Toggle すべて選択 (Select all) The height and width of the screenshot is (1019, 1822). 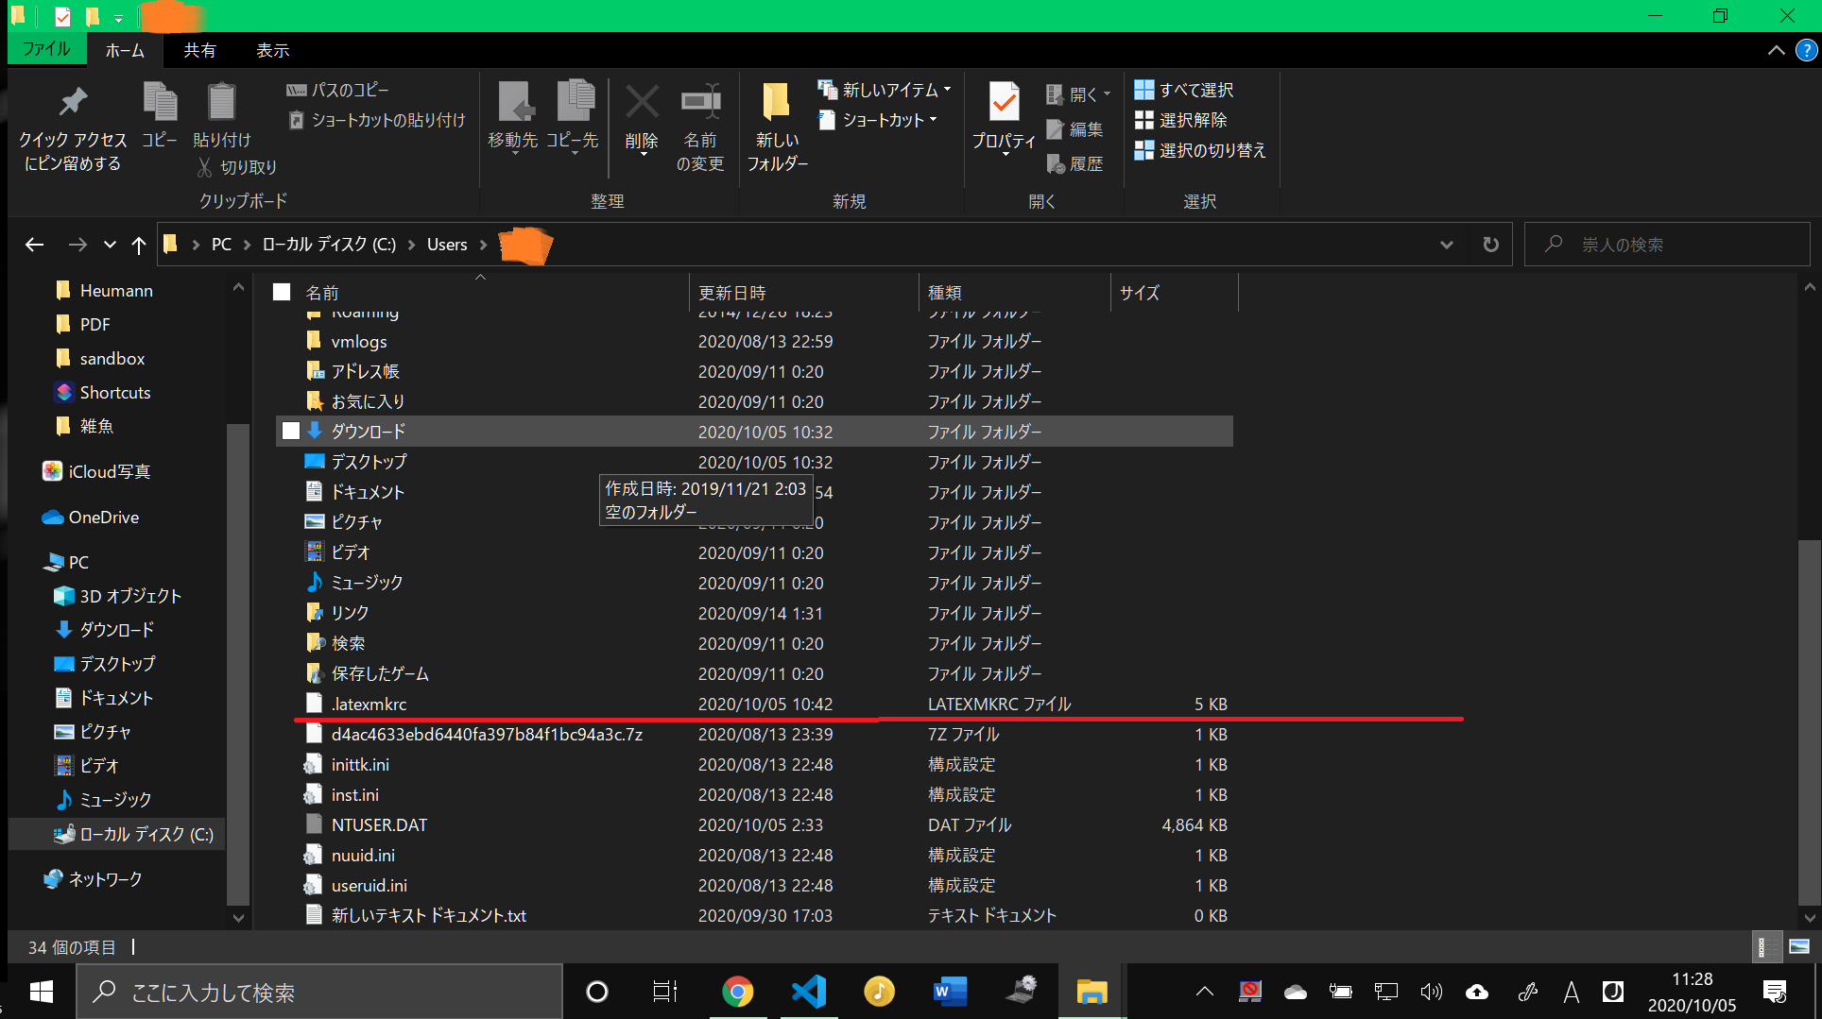pyautogui.click(x=1183, y=90)
